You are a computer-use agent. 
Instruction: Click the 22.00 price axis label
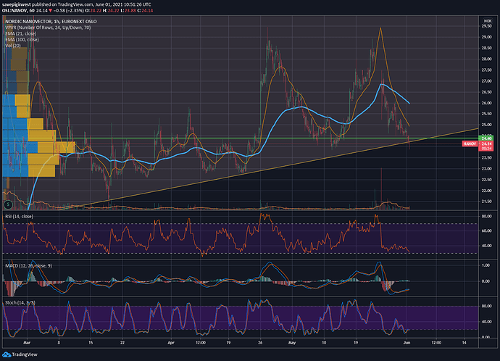pyautogui.click(x=487, y=191)
